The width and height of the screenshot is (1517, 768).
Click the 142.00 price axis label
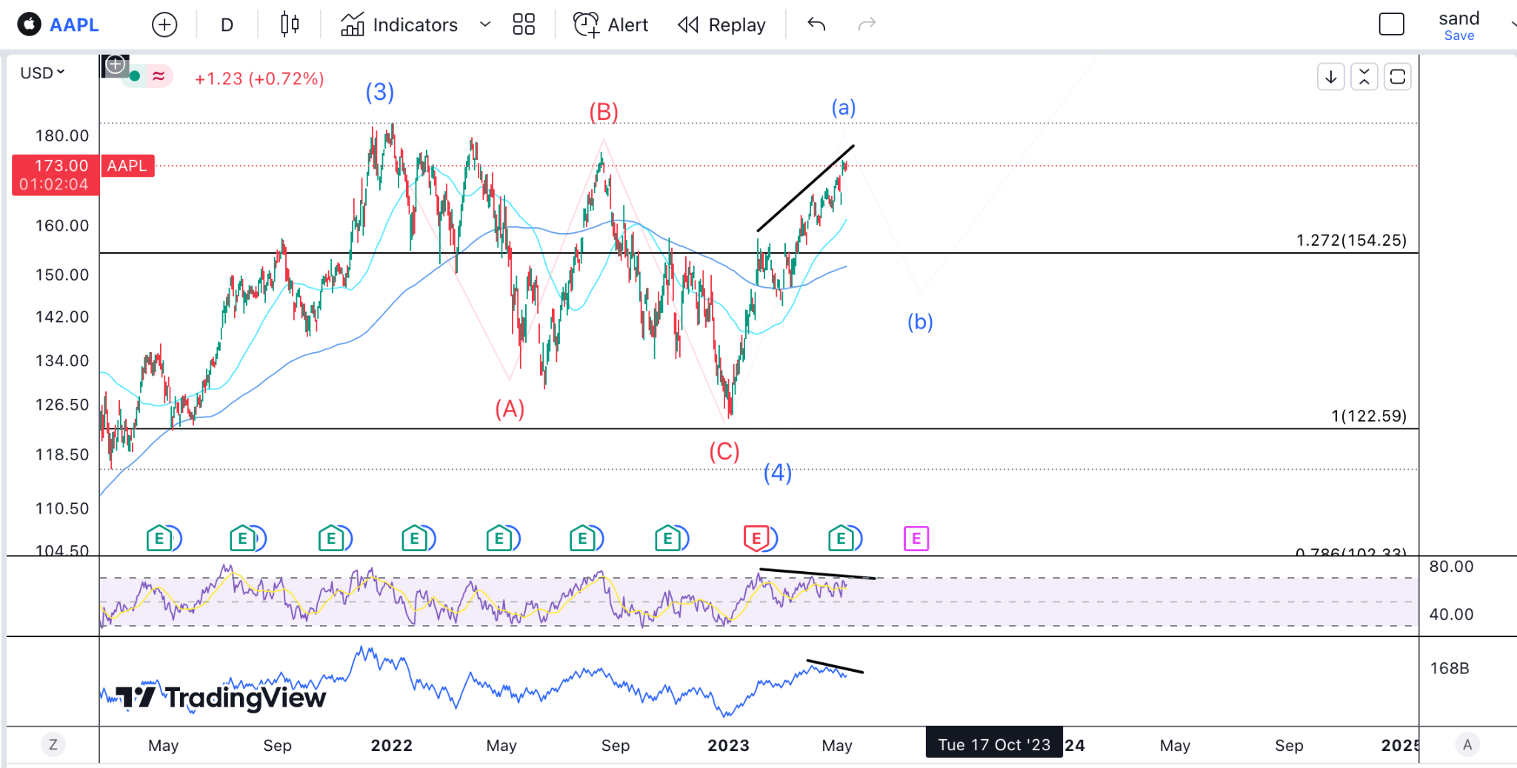tap(62, 317)
